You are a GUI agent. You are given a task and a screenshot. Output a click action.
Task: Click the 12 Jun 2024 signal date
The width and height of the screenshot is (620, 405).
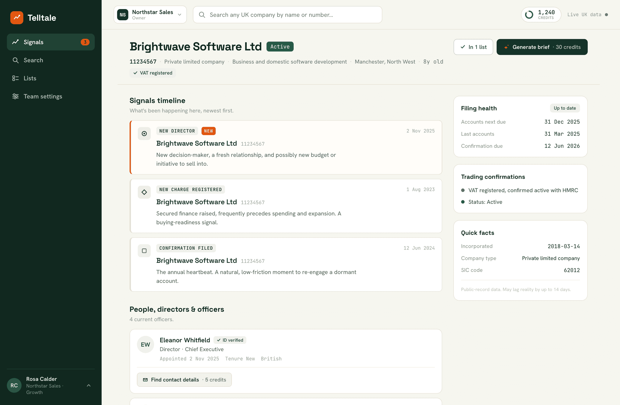click(x=419, y=248)
